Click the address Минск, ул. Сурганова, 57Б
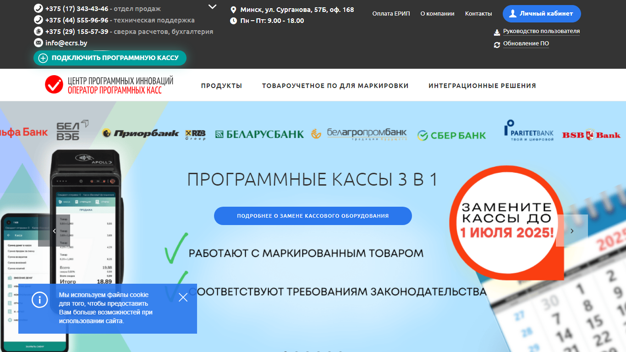The width and height of the screenshot is (626, 352). coord(297,10)
